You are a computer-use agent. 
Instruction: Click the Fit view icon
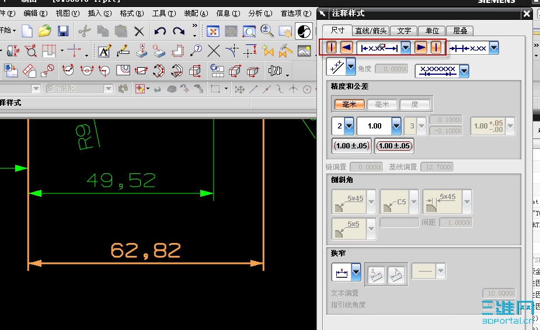213,32
